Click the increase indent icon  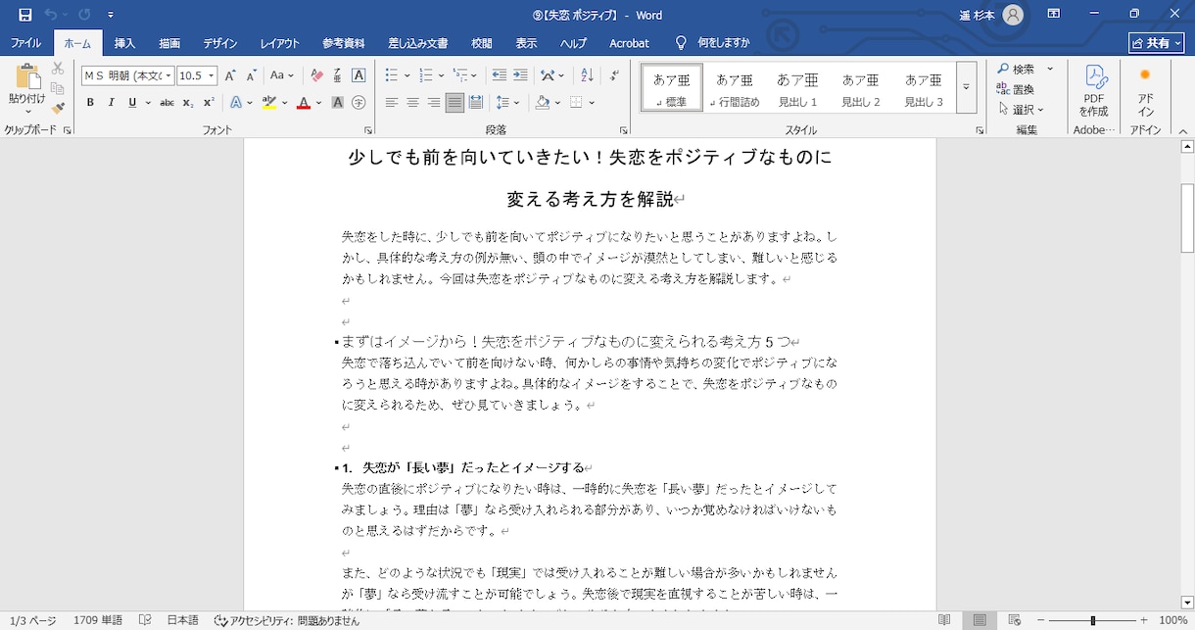click(520, 75)
